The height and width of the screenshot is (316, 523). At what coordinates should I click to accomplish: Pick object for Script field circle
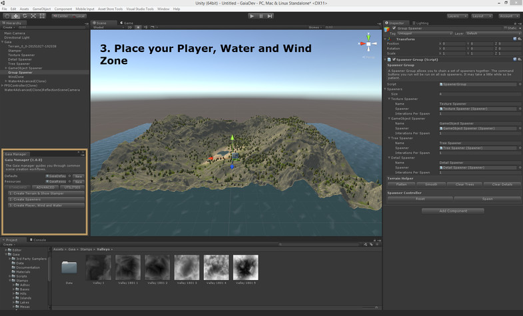(520, 84)
